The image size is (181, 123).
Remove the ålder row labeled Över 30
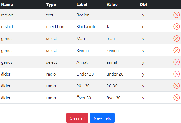(x=177, y=98)
